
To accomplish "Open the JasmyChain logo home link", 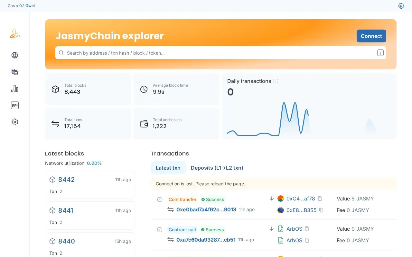I will [x=15, y=34].
